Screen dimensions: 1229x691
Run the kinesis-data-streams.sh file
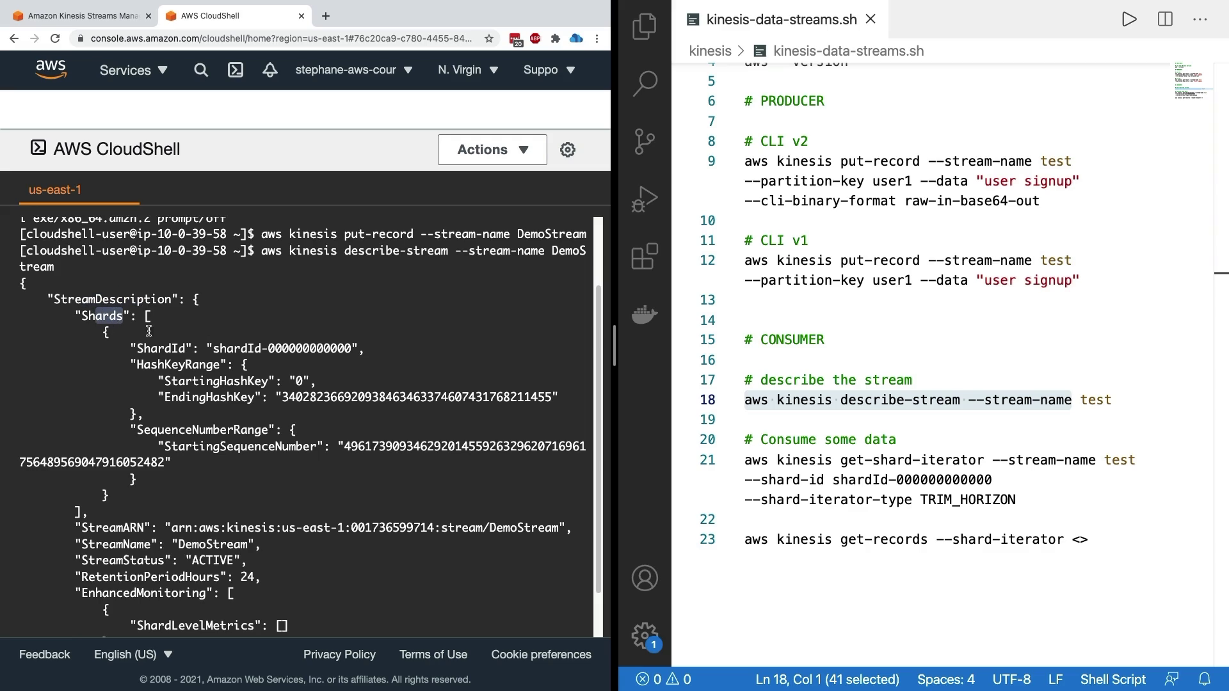pyautogui.click(x=1129, y=19)
